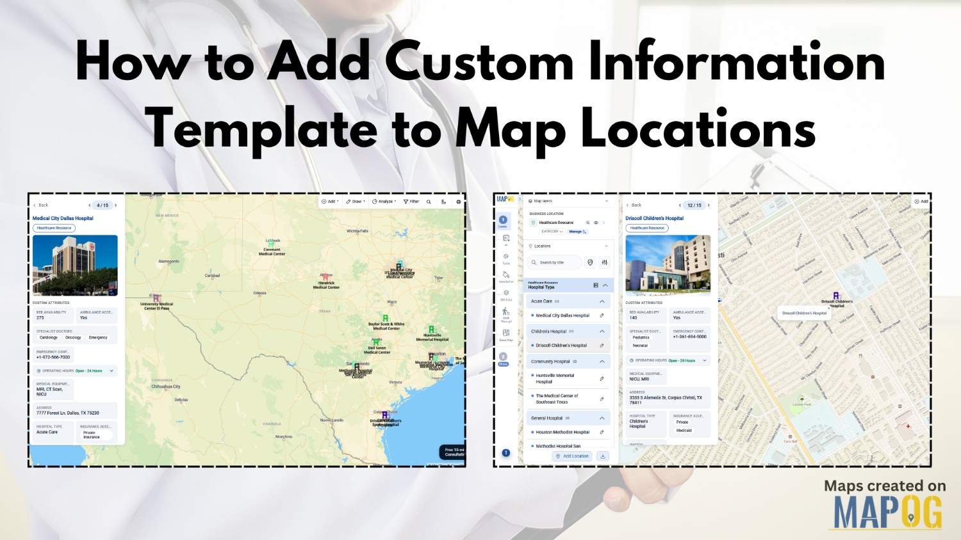This screenshot has height=540, width=961.
Task: Edit Medical City Dallas Hospital pencil icon
Action: [x=602, y=315]
